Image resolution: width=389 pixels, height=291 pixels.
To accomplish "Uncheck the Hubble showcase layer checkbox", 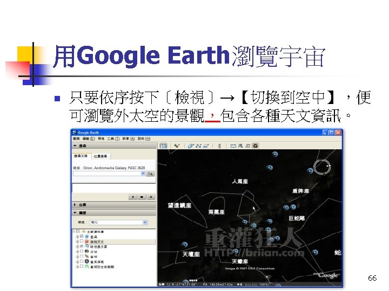I will click(82, 246).
